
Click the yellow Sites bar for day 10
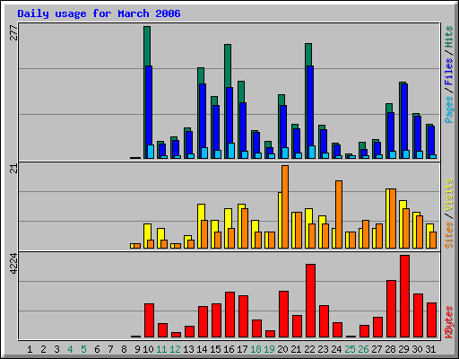pyautogui.click(x=147, y=232)
